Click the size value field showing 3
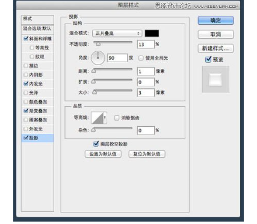 [146, 93]
